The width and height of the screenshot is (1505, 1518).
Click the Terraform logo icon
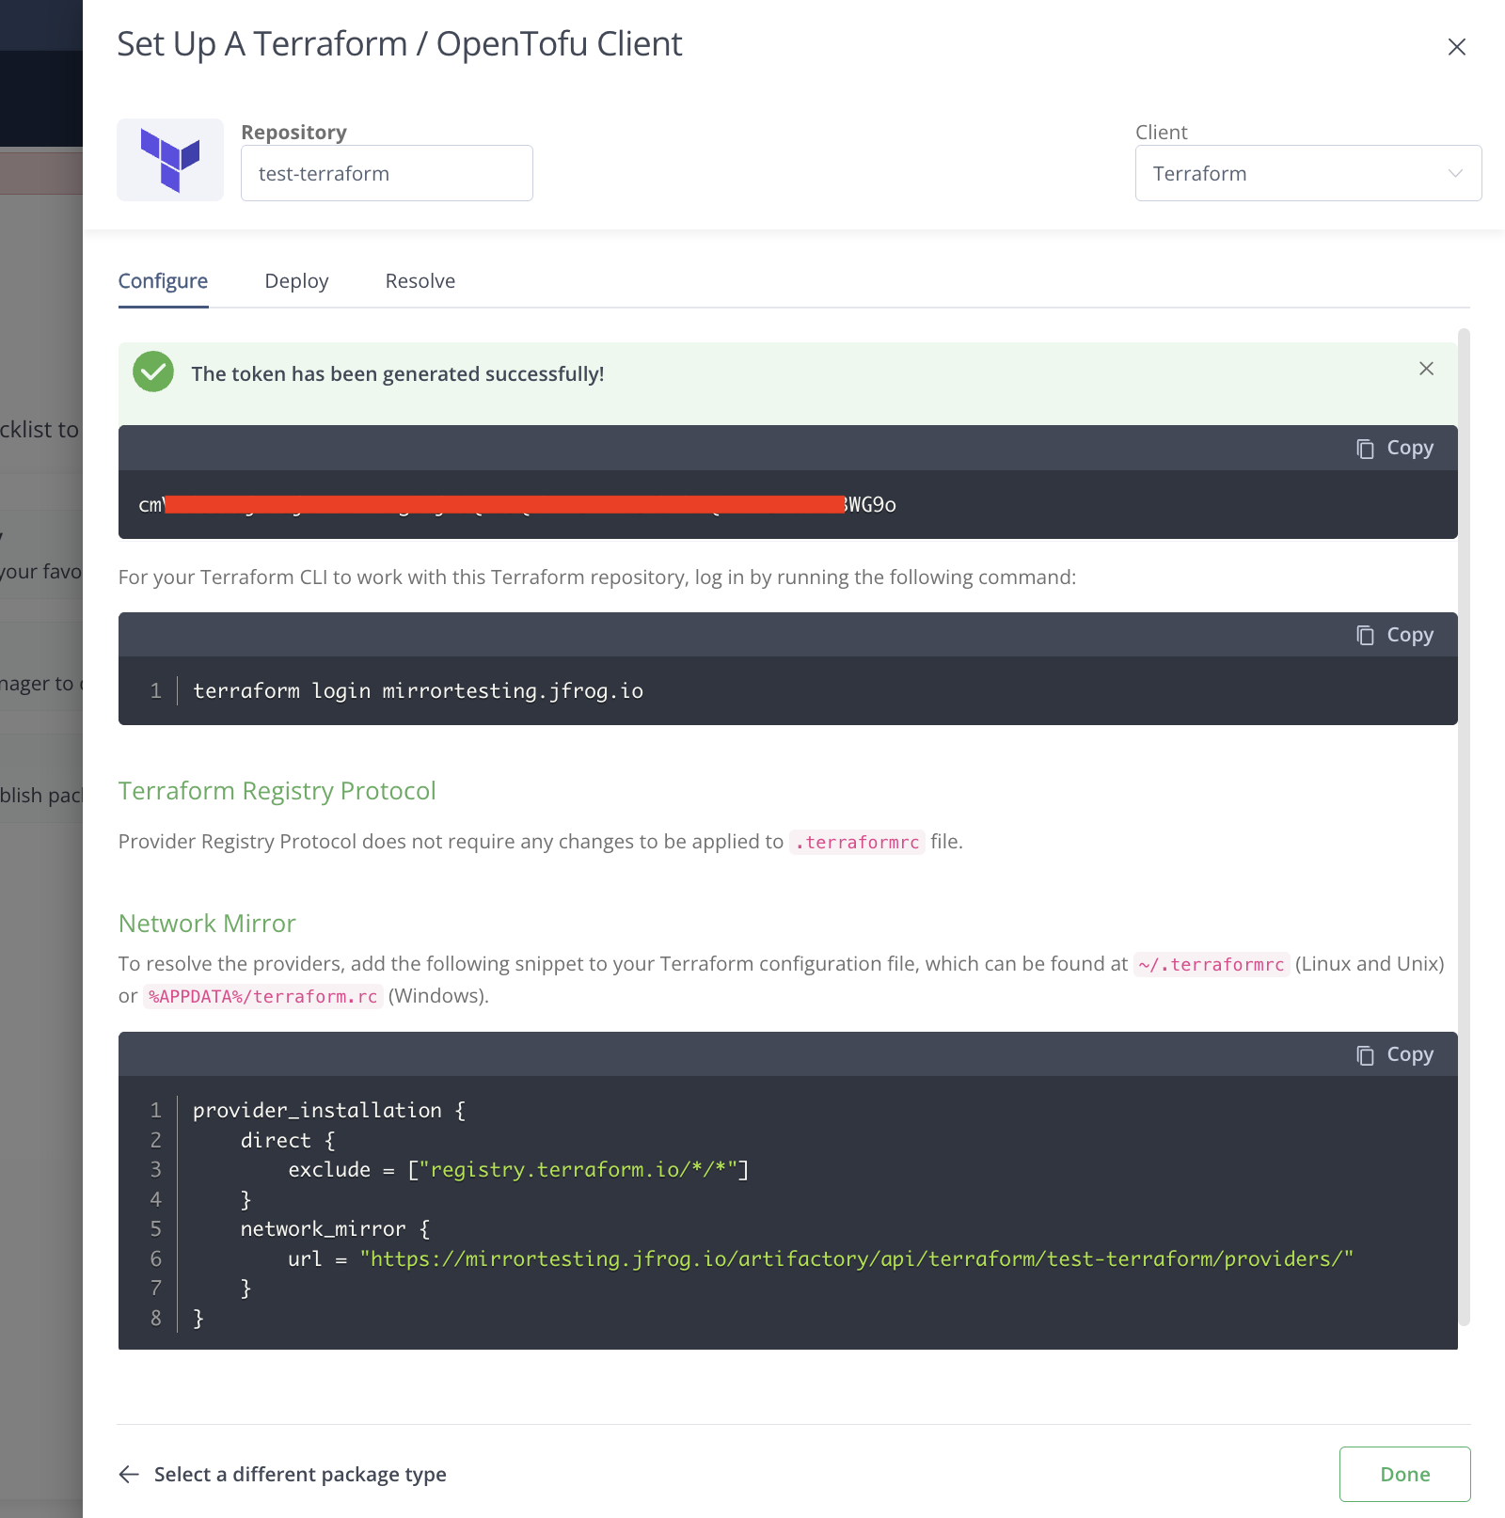coord(170,160)
